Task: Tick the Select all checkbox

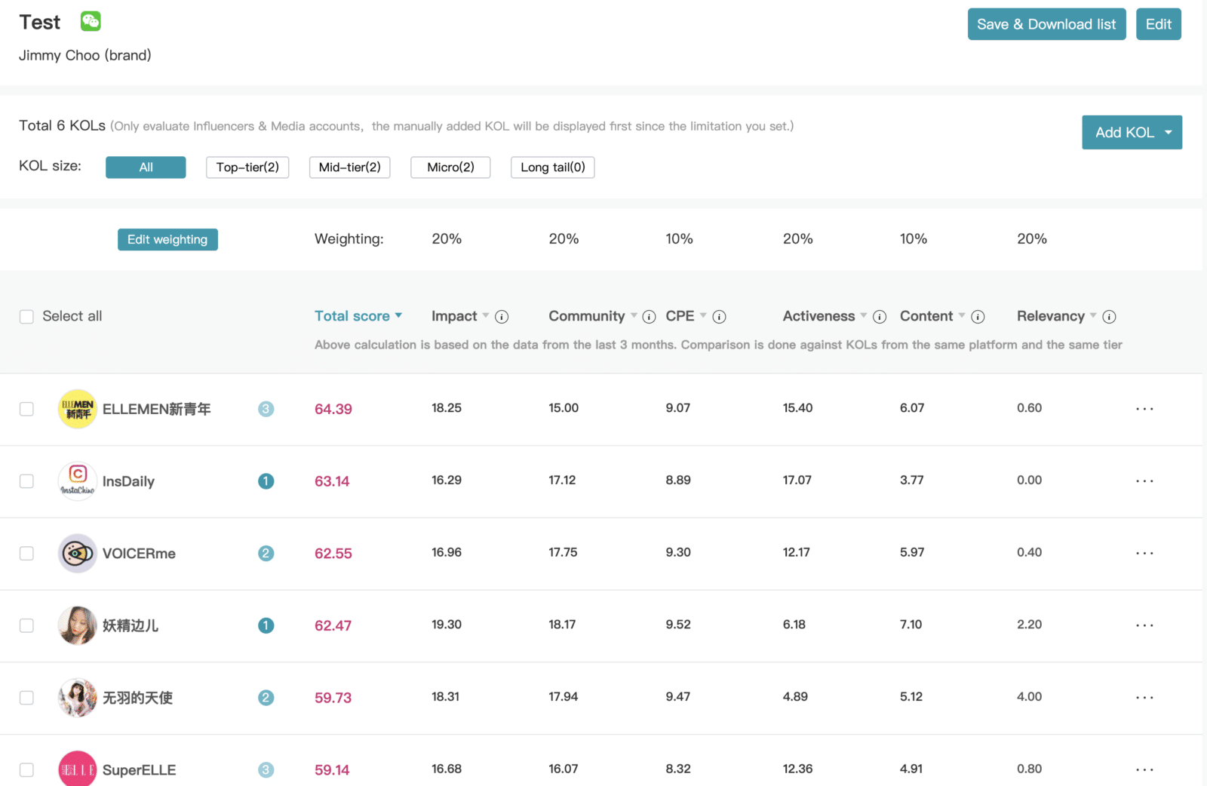Action: pos(26,317)
